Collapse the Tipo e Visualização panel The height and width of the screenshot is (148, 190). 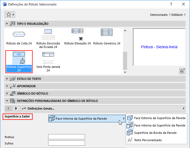(x=7, y=24)
